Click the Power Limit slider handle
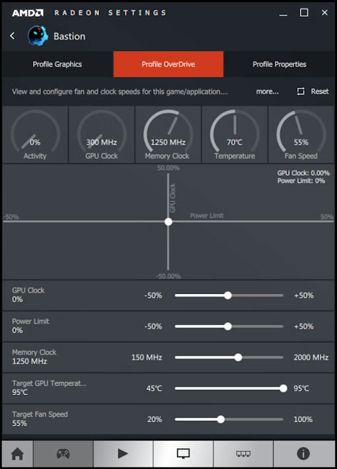This screenshot has width=337, height=469. (x=228, y=326)
